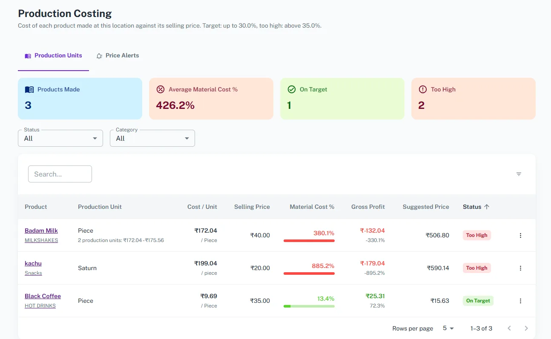551x339 pixels.
Task: Click the 380.1% material cost bar
Action: (x=309, y=241)
